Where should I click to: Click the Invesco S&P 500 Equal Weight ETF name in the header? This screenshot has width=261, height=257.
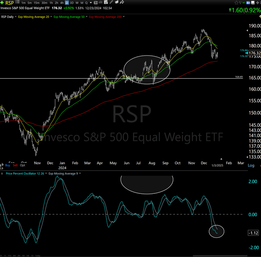tap(25, 8)
